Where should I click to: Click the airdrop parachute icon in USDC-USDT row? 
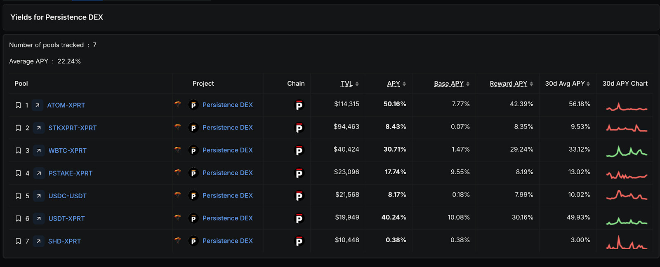tap(178, 195)
